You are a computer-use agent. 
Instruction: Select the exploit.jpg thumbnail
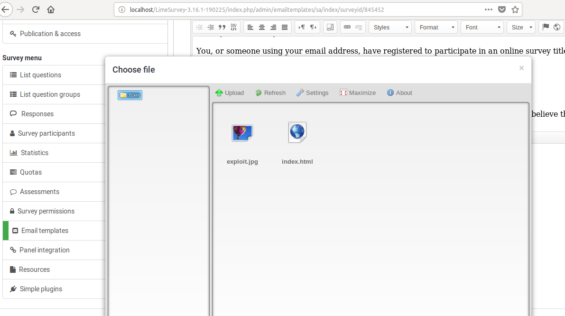[242, 133]
